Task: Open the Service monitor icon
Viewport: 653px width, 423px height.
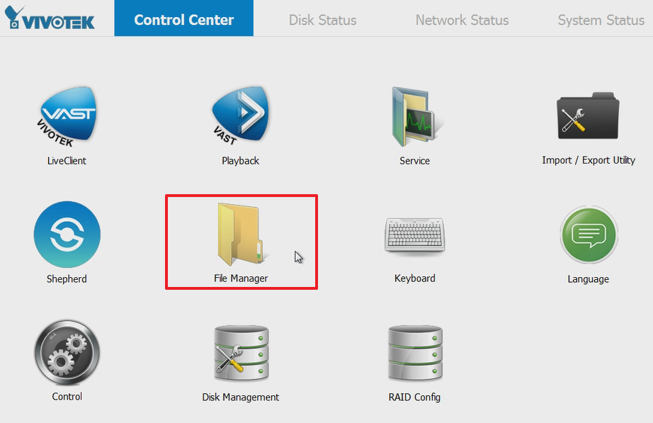Action: (x=414, y=117)
